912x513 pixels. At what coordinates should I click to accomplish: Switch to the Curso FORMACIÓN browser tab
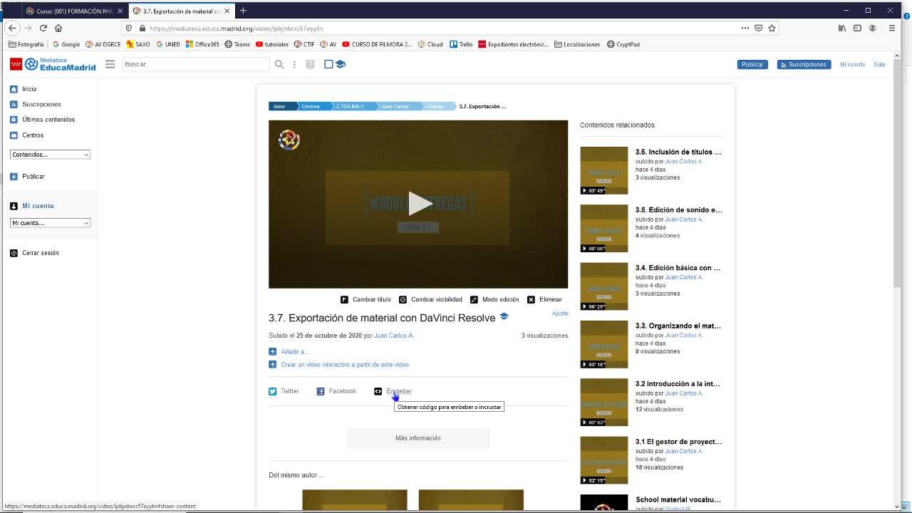[71, 11]
